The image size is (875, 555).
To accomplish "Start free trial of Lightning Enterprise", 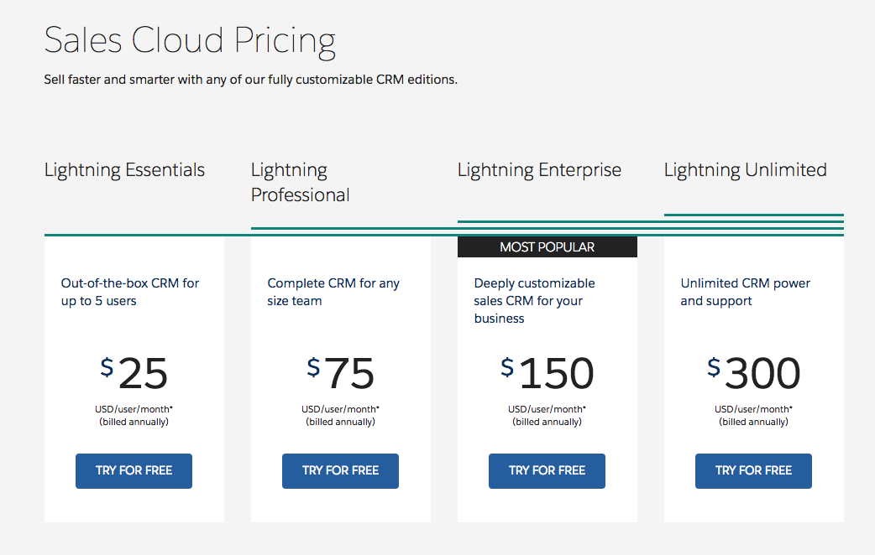I will (x=547, y=470).
